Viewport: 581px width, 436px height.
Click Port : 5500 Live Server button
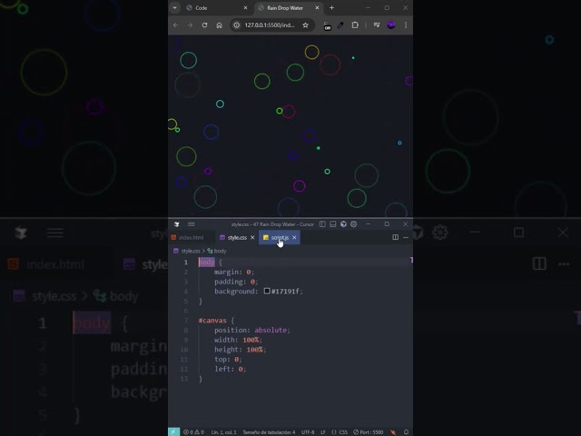coord(368,432)
